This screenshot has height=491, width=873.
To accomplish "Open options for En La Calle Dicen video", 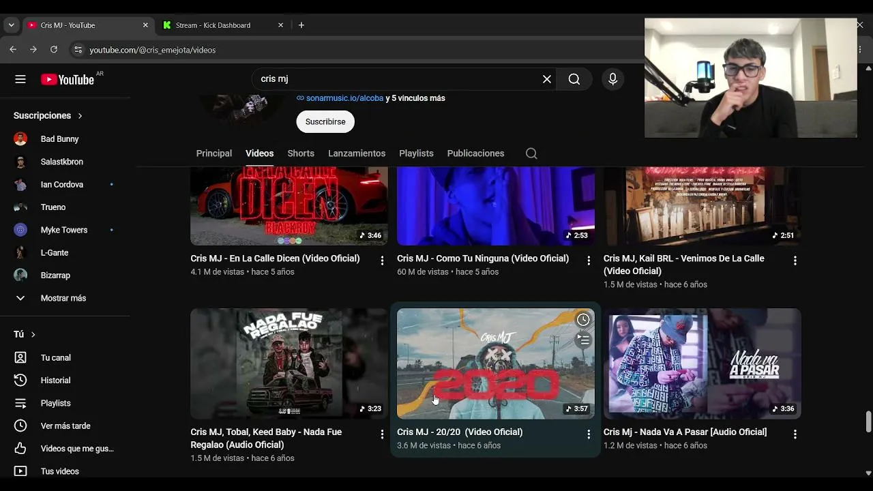I will [x=382, y=261].
